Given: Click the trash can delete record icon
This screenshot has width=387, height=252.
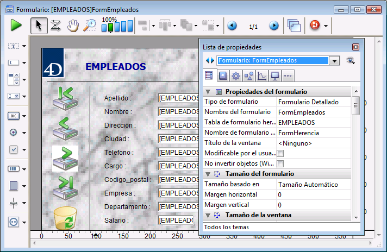Looking at the screenshot, I should click(x=65, y=219).
